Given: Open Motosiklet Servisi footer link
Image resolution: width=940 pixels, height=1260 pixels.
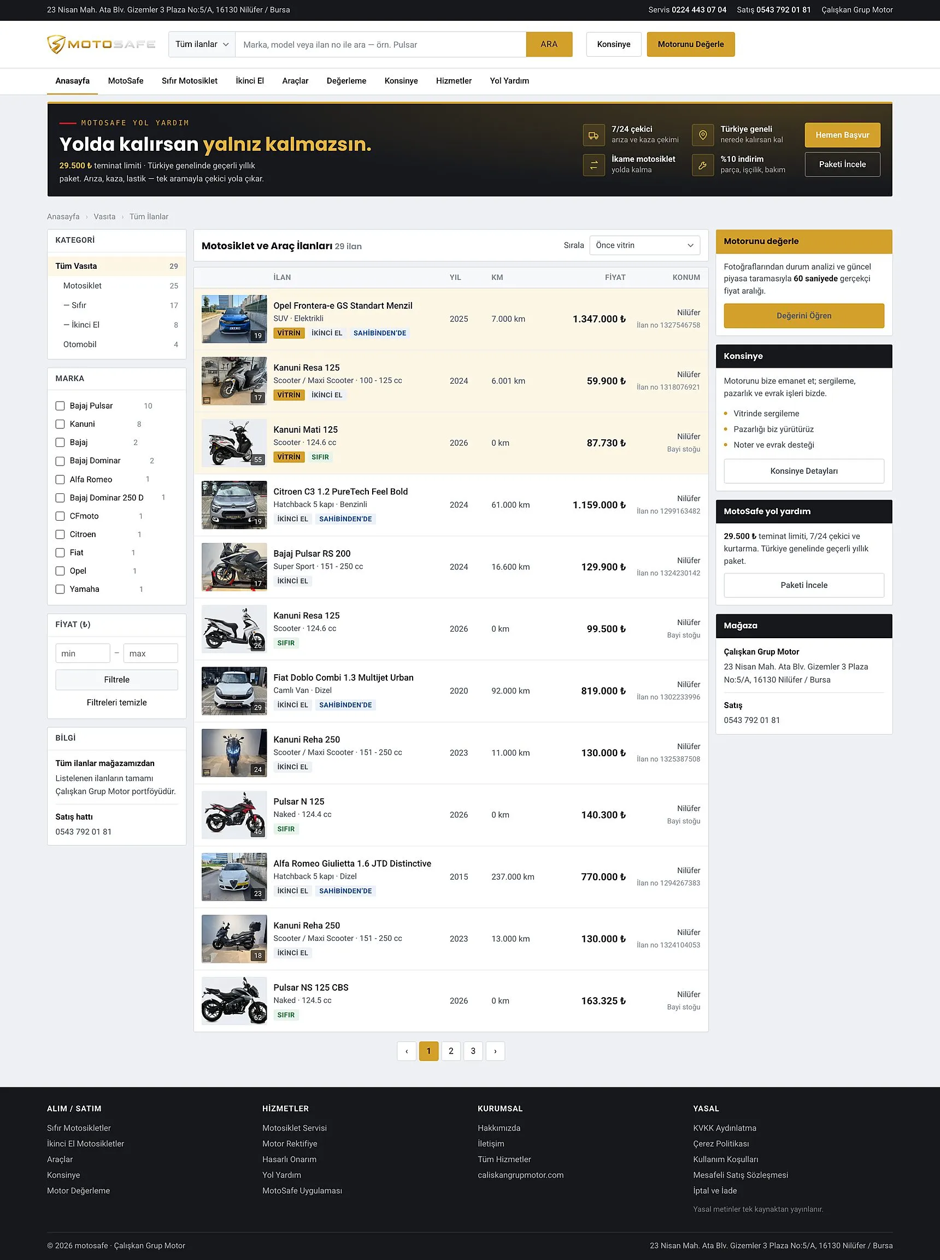Looking at the screenshot, I should click(294, 1128).
